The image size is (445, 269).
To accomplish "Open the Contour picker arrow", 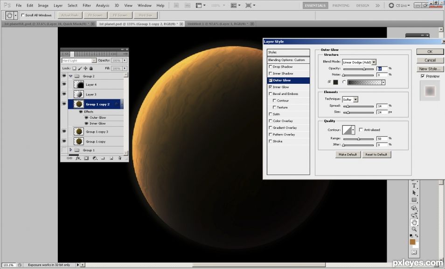I will 353,130.
